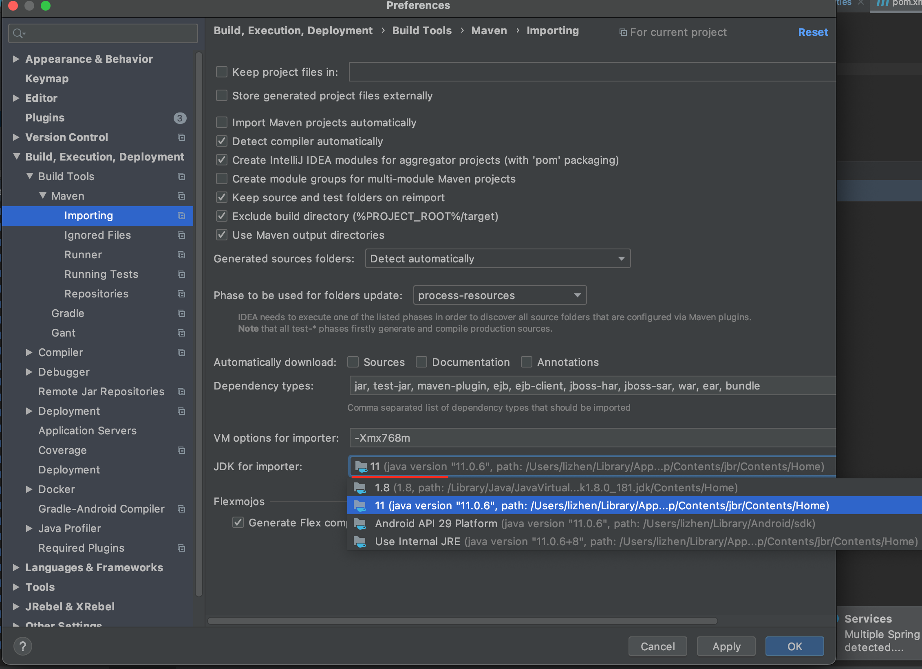The width and height of the screenshot is (922, 669).
Task: Click the horizontal scrollbar at the bottom
Action: coord(462,621)
